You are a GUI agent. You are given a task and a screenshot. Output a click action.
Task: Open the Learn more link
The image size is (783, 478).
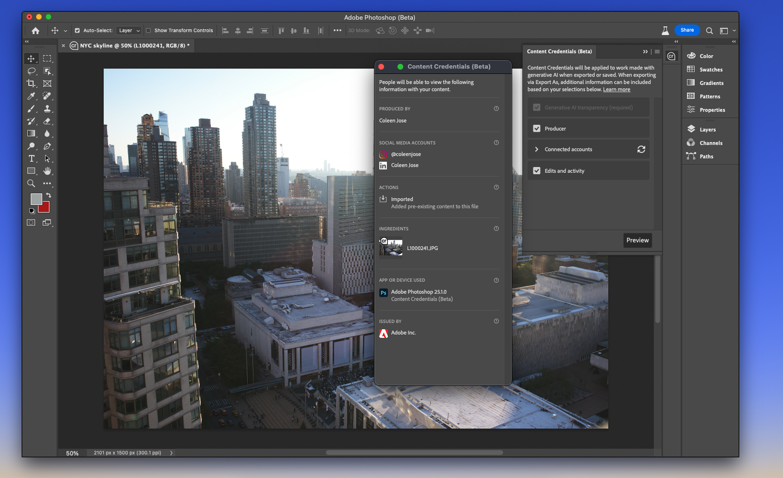[616, 90]
